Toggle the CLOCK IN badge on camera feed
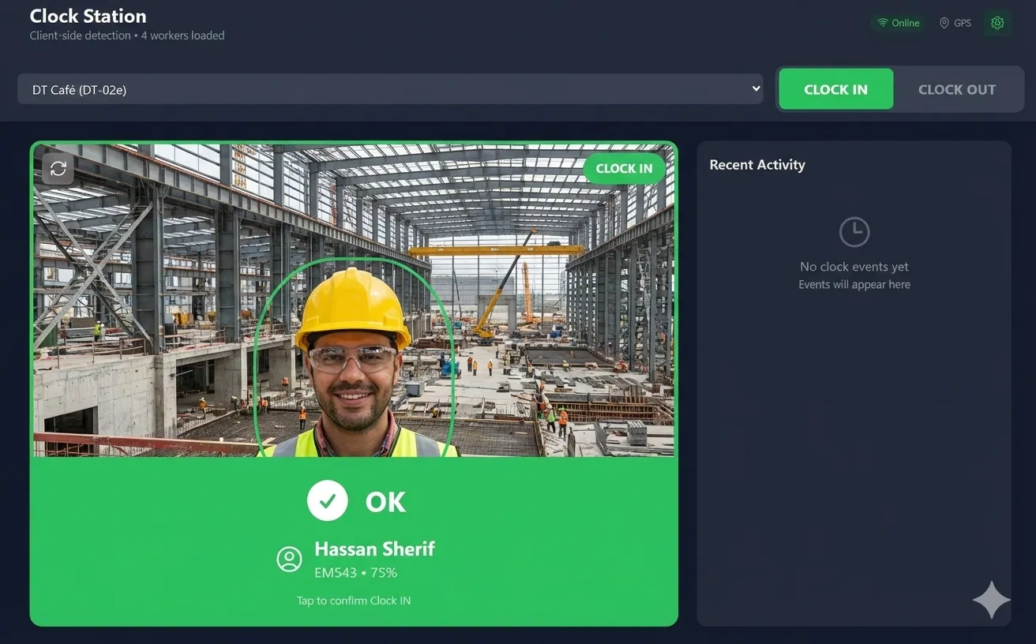The height and width of the screenshot is (644, 1036). [624, 168]
